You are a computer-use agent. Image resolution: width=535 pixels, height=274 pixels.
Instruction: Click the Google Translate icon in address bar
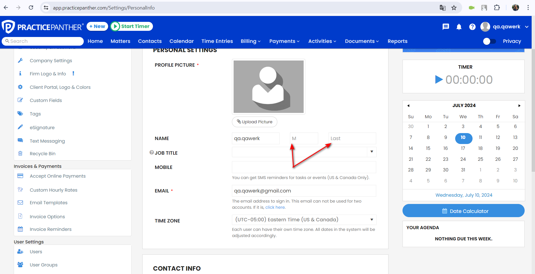tap(443, 8)
